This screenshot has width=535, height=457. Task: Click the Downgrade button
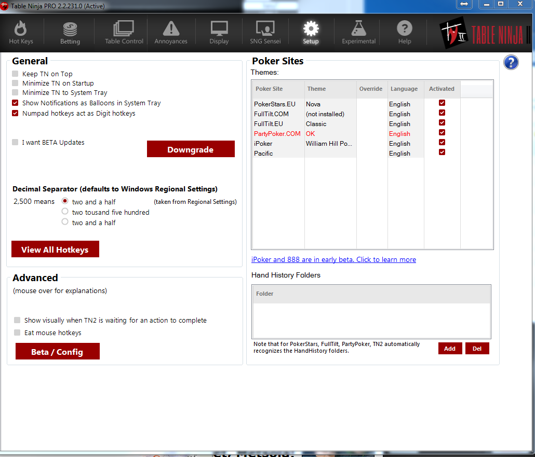pyautogui.click(x=191, y=149)
